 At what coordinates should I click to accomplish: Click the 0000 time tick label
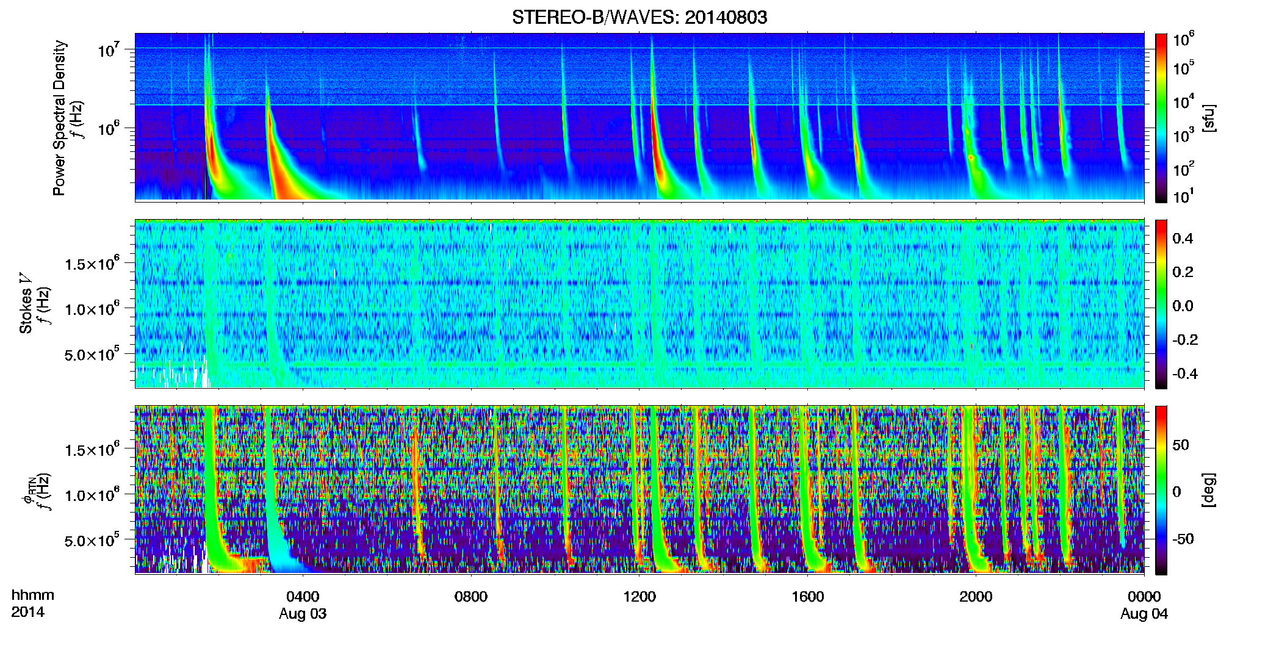coord(1144,596)
